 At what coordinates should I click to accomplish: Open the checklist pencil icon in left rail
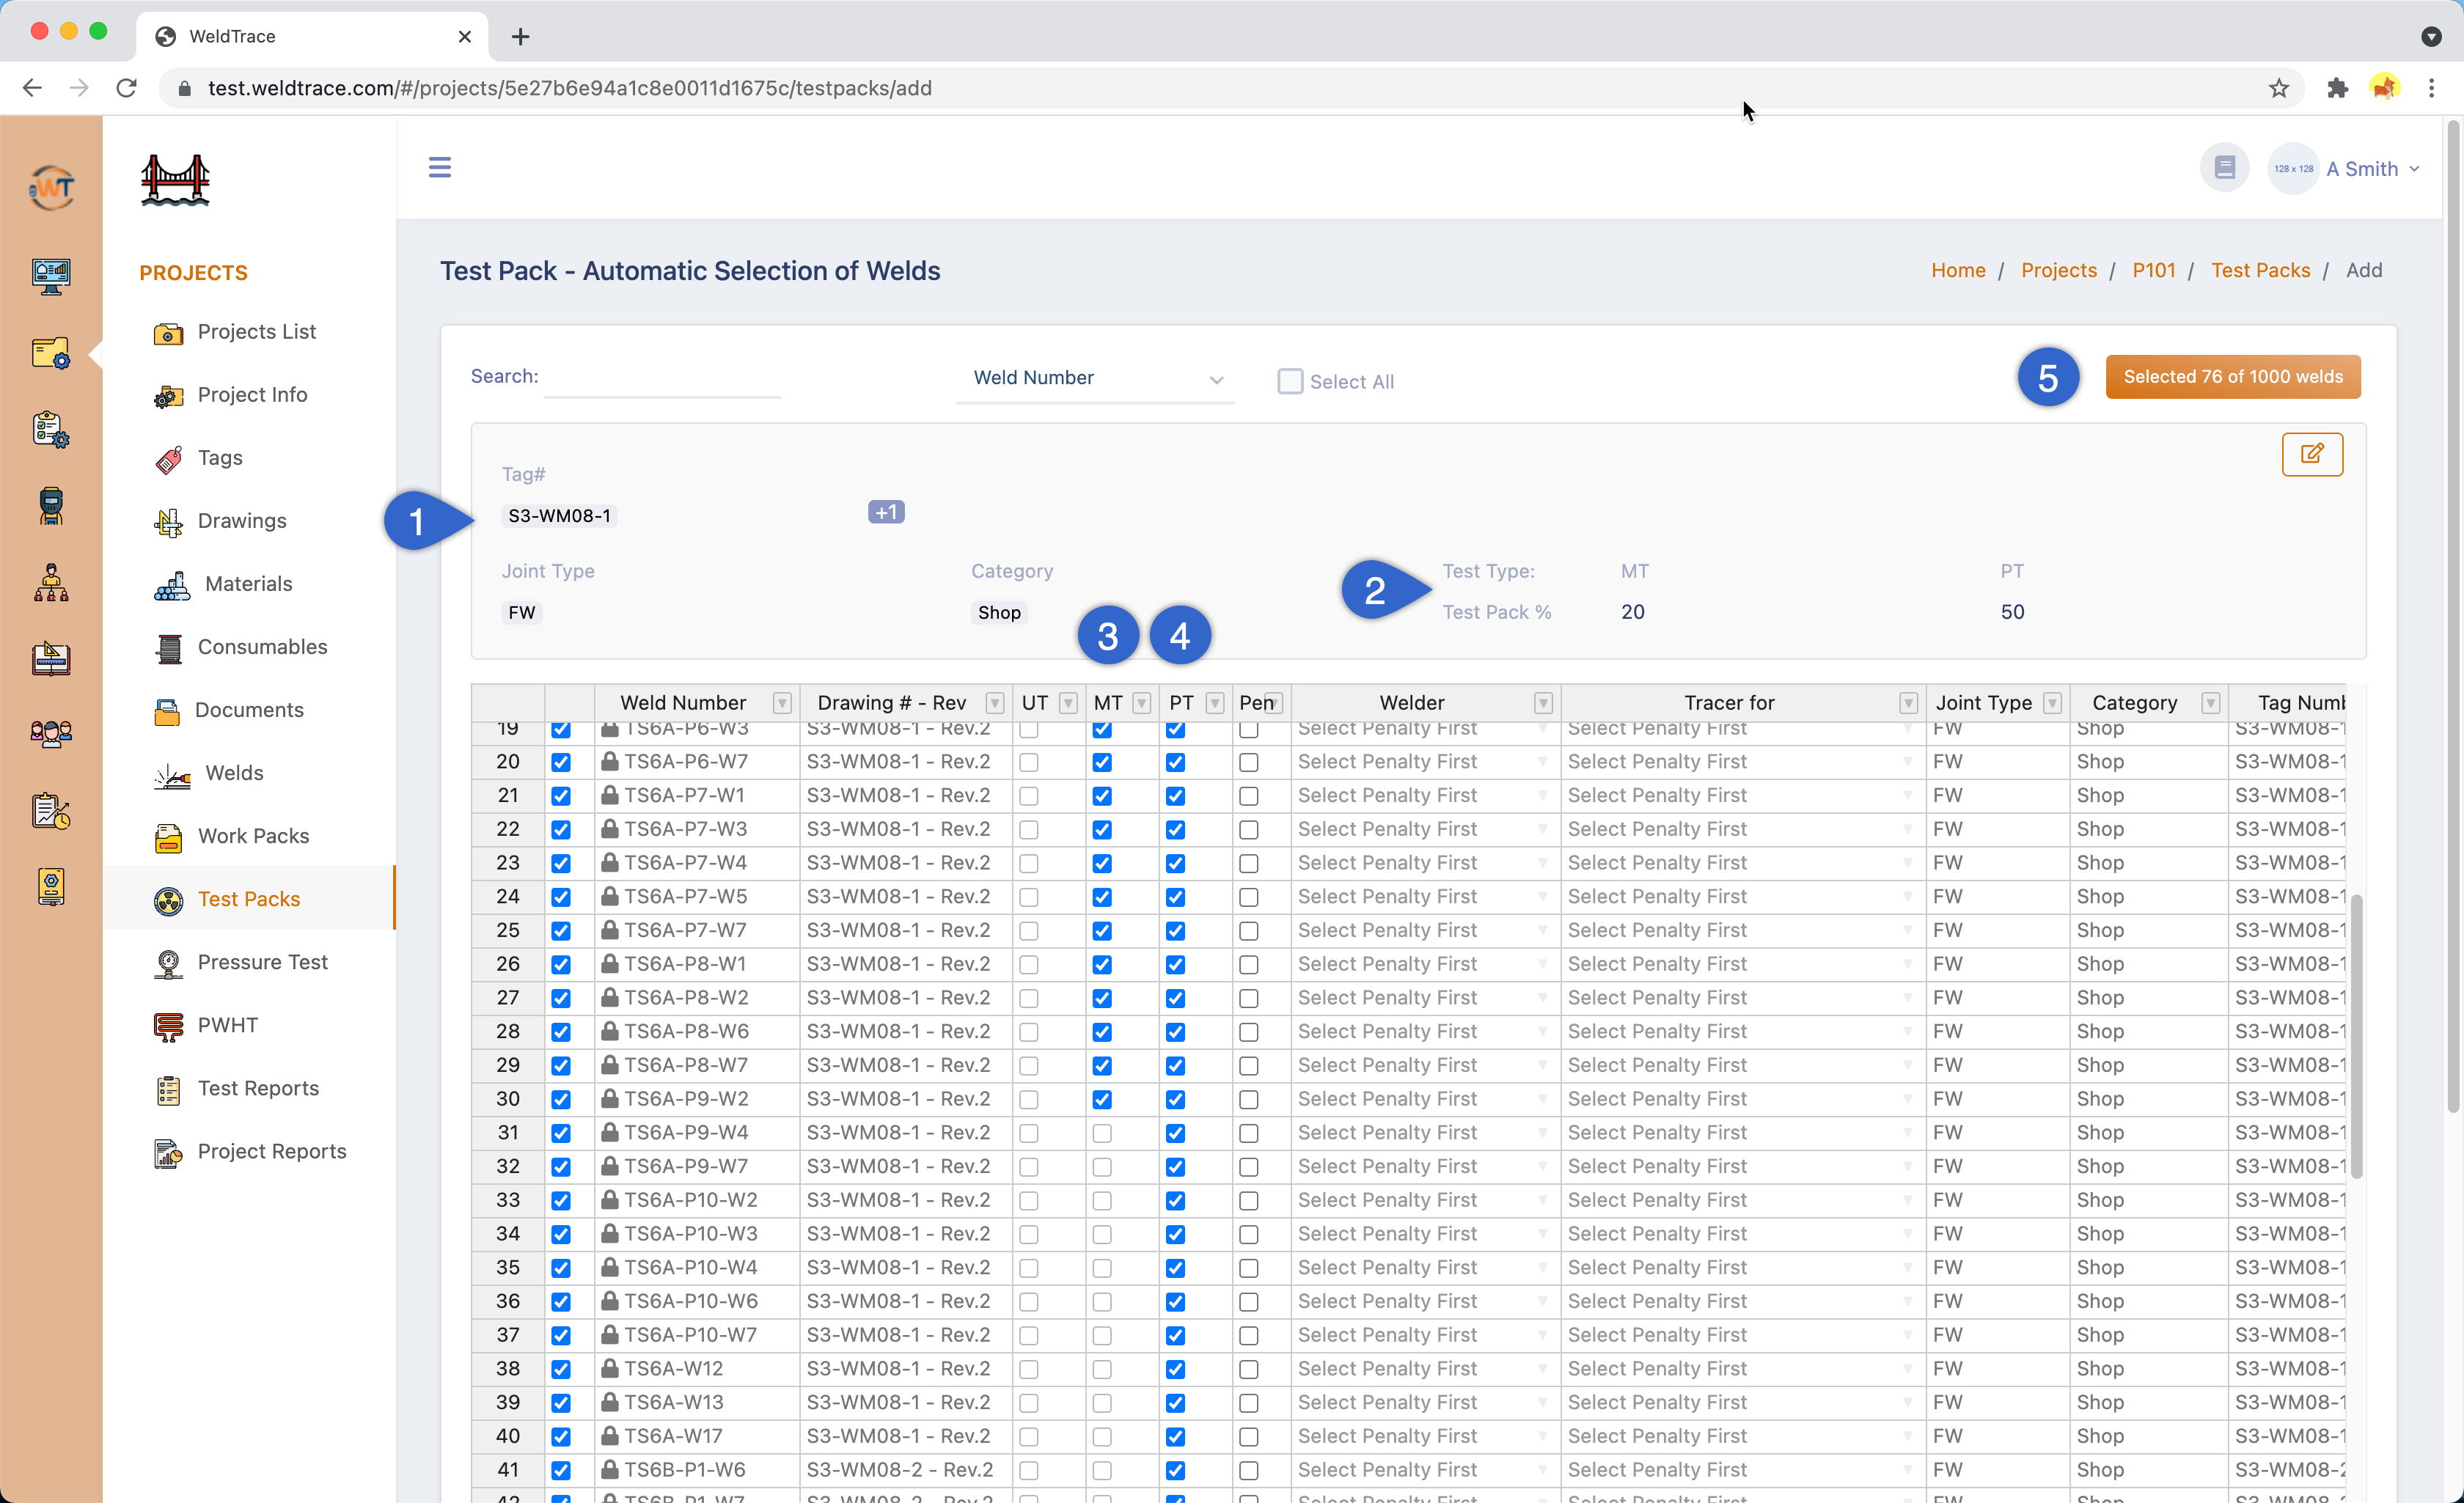tap(51, 810)
